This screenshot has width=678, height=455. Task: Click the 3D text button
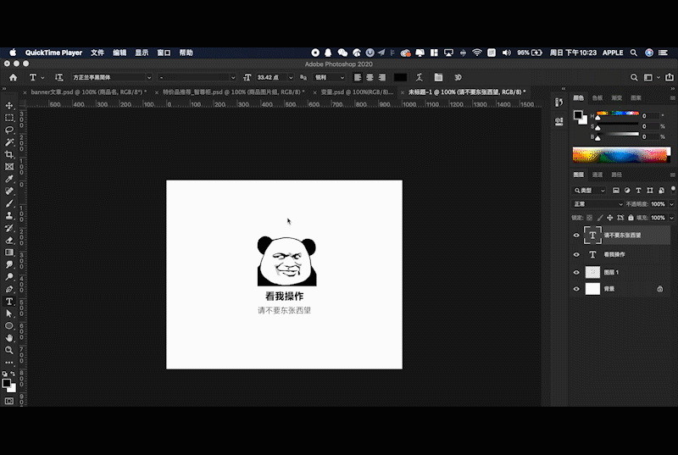pos(458,77)
